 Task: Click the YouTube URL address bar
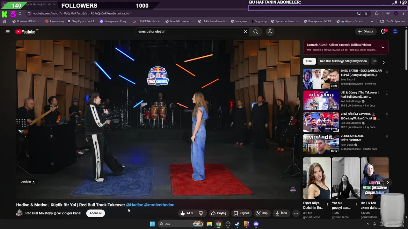click(191, 13)
